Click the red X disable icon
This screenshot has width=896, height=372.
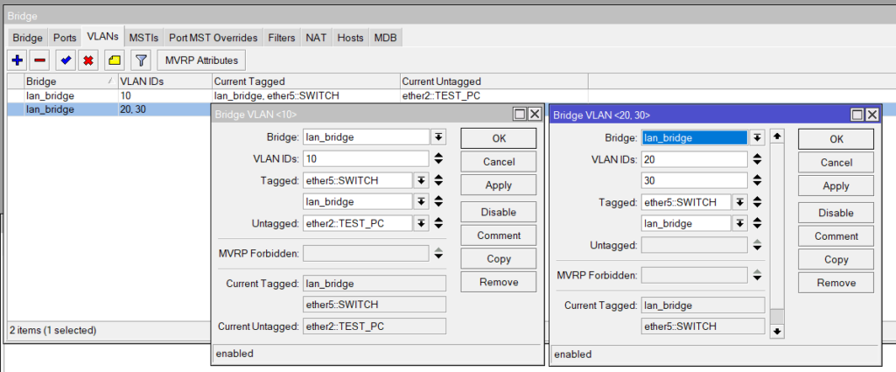coord(88,60)
